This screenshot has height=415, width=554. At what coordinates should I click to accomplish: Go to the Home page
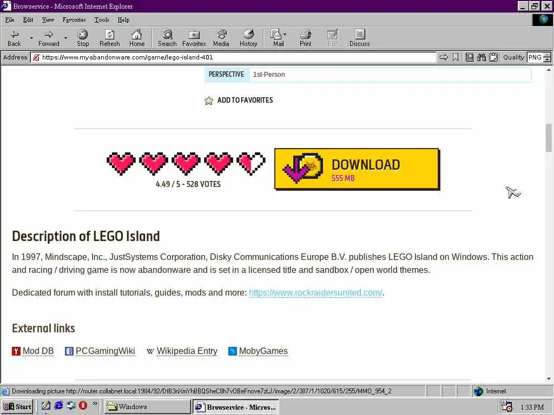(137, 38)
